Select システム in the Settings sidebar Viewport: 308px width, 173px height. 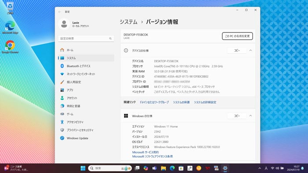tap(86, 58)
